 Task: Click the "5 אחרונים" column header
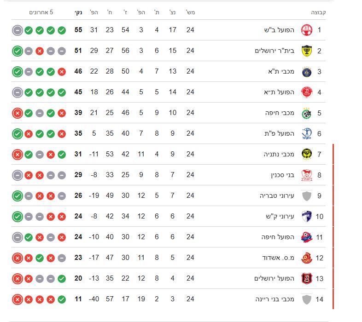coord(41,12)
